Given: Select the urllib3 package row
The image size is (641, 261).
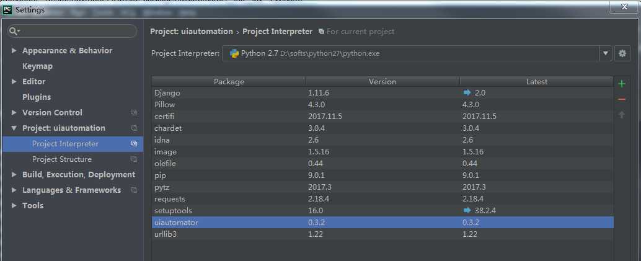Looking at the screenshot, I should (x=382, y=234).
